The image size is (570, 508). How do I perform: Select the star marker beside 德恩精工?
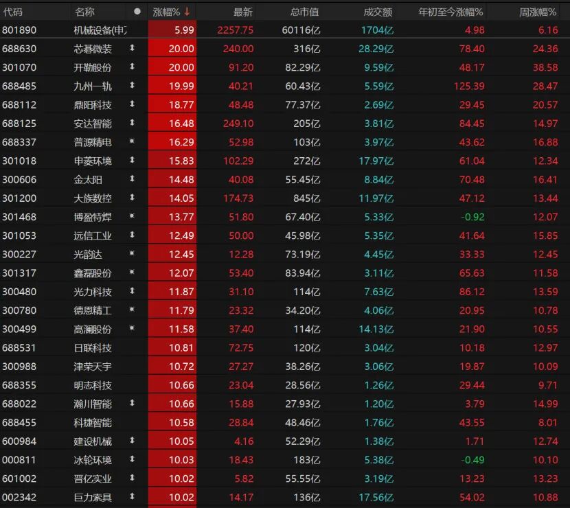132,309
